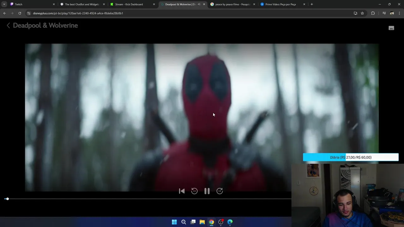Image resolution: width=404 pixels, height=227 pixels.
Task: Close the Deadpool & Wolverine tab
Action: click(204, 4)
